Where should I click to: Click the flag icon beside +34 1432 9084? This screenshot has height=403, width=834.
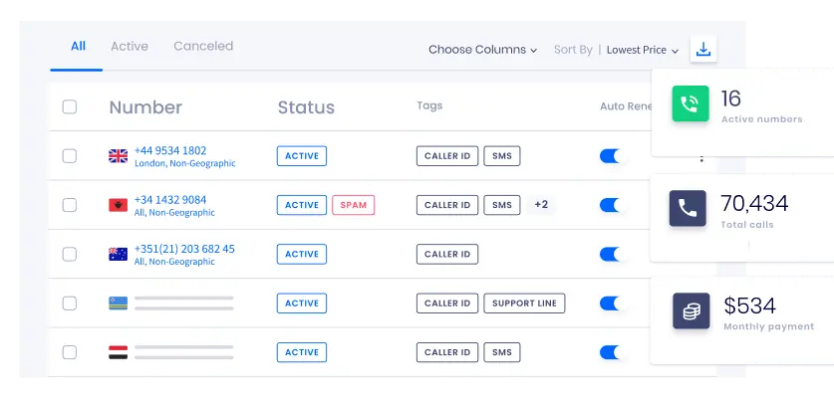tap(118, 205)
